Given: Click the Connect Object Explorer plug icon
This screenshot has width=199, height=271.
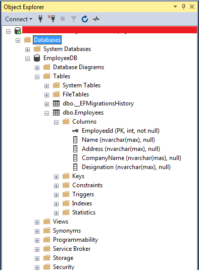Looking at the screenshot, I should tap(40, 19).
